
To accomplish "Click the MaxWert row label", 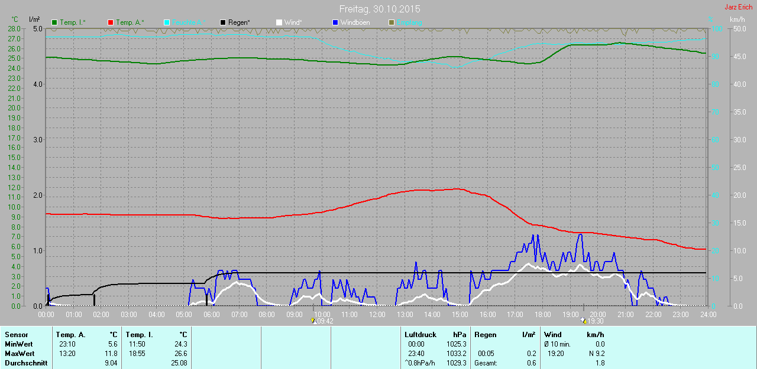I will coord(19,354).
